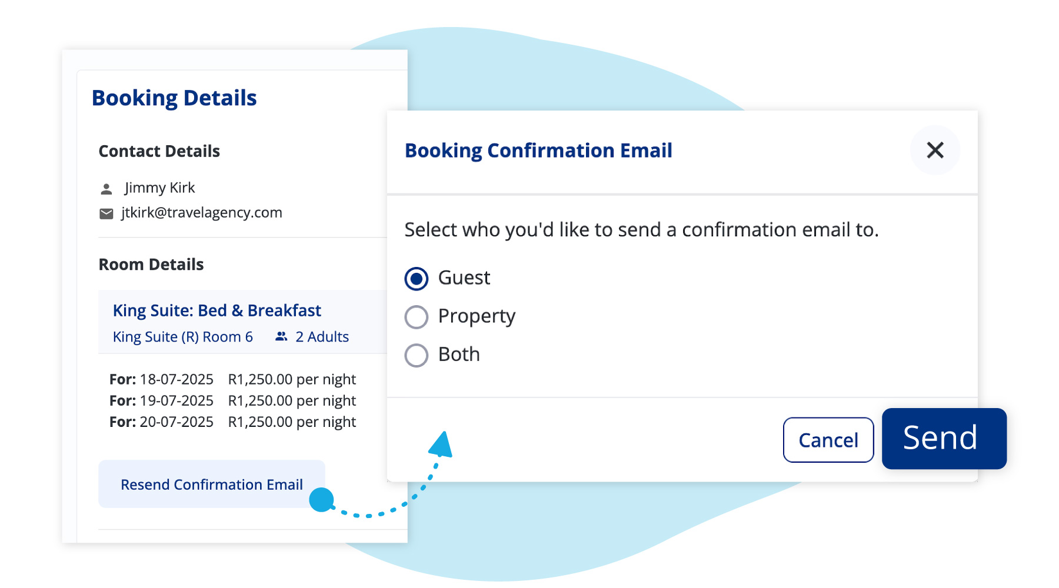1059x588 pixels.
Task: Click the guests icon next to 2 Adults
Action: (x=282, y=336)
